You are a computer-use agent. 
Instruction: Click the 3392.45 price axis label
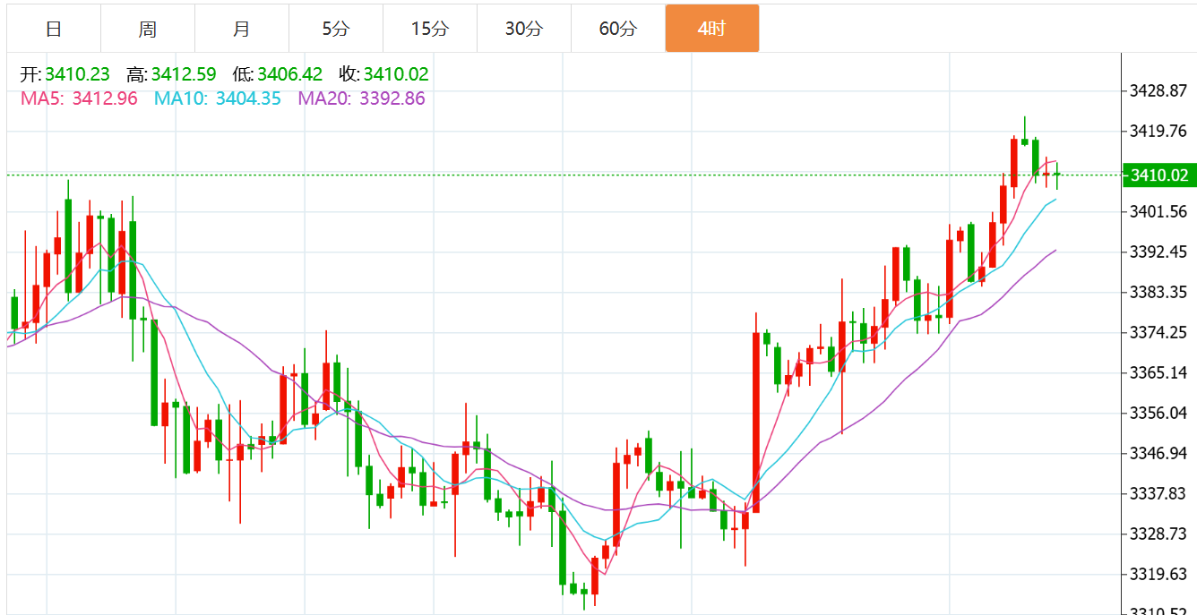(1158, 252)
